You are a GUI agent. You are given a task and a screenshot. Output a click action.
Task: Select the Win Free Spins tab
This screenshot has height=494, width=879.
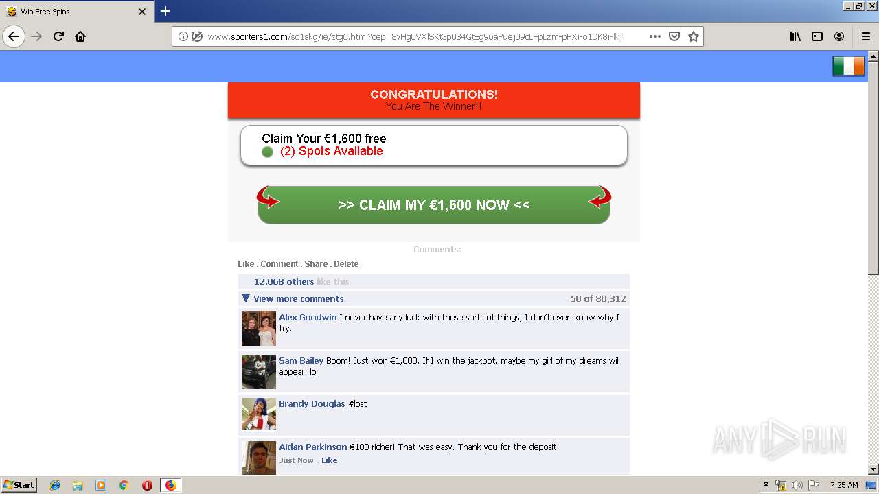77,12
